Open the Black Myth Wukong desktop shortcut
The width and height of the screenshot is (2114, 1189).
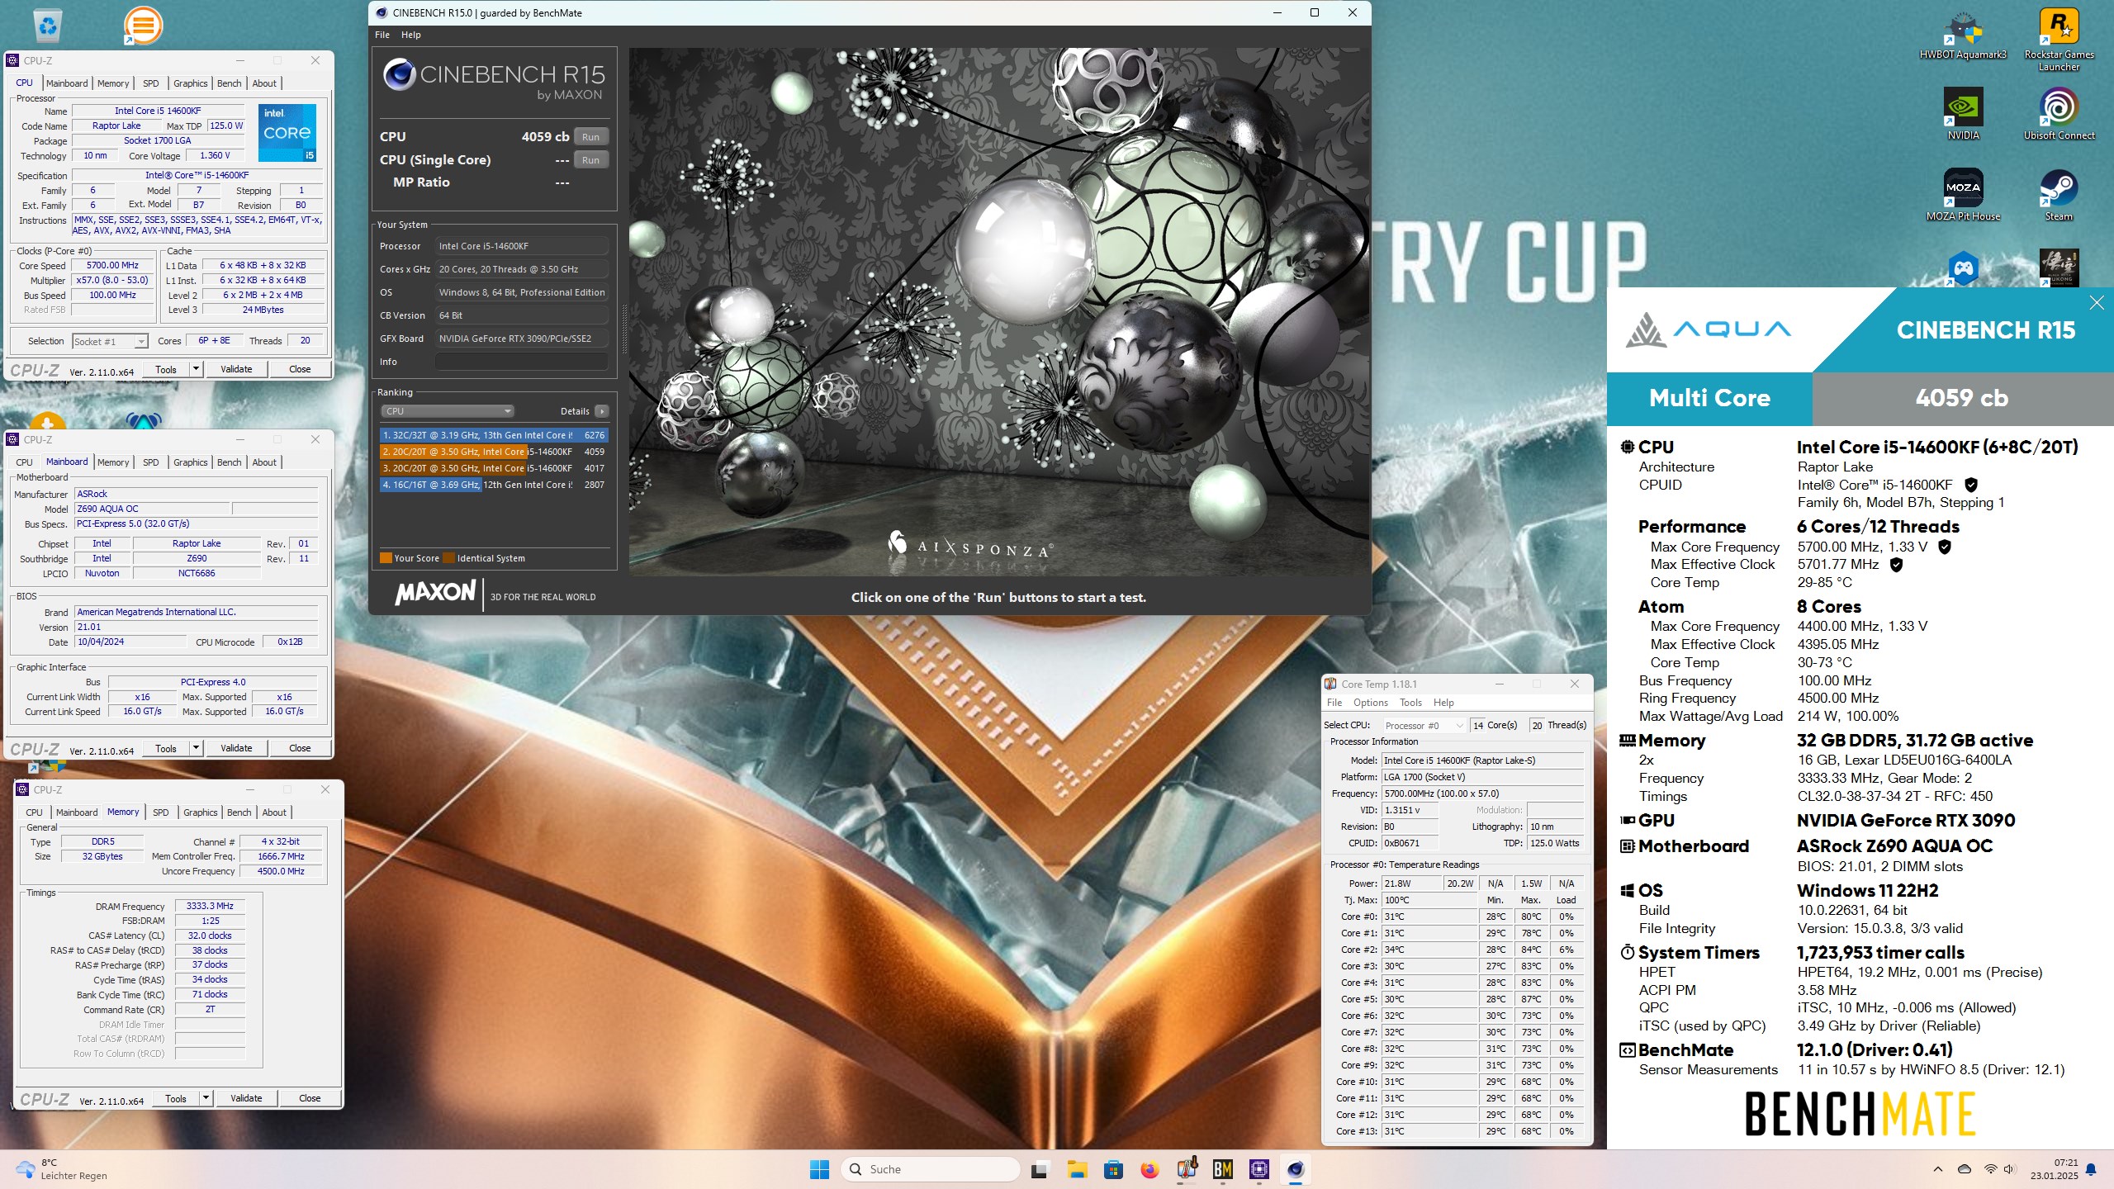[2059, 268]
